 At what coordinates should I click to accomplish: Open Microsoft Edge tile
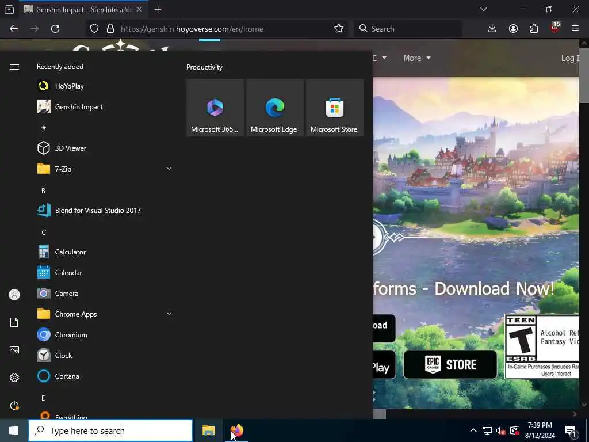(x=274, y=108)
